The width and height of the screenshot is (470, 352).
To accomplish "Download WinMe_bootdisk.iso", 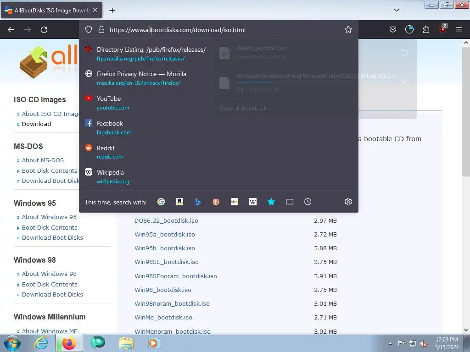I will (163, 317).
